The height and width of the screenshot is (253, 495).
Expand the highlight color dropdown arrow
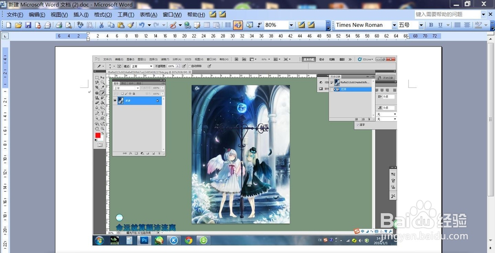pyautogui.click(x=486, y=25)
